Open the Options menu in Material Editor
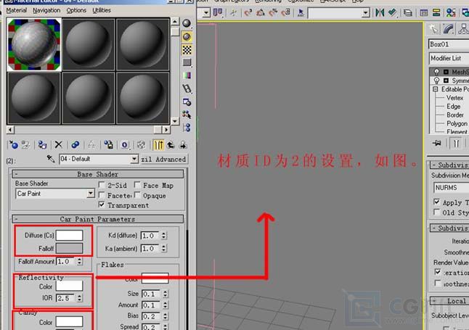This screenshot has width=469, height=330. 76,10
